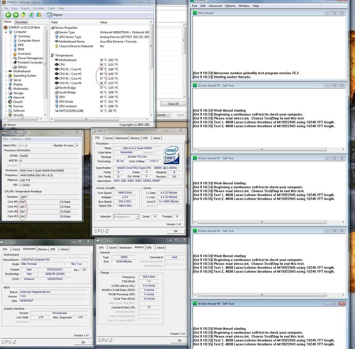This screenshot has width=355, height=349.
Task: Click OK in the CPU-Z Memory window
Action: point(180,340)
